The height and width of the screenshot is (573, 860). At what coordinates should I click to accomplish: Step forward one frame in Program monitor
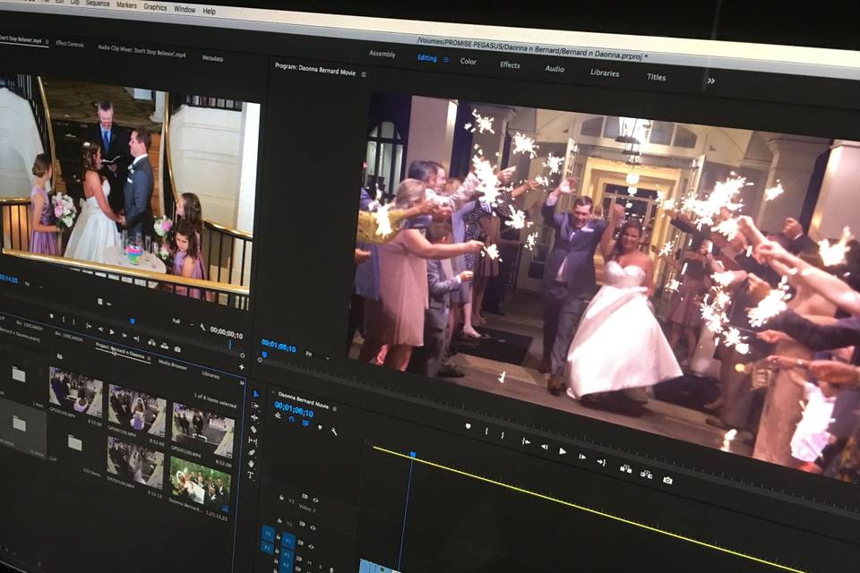tap(582, 457)
